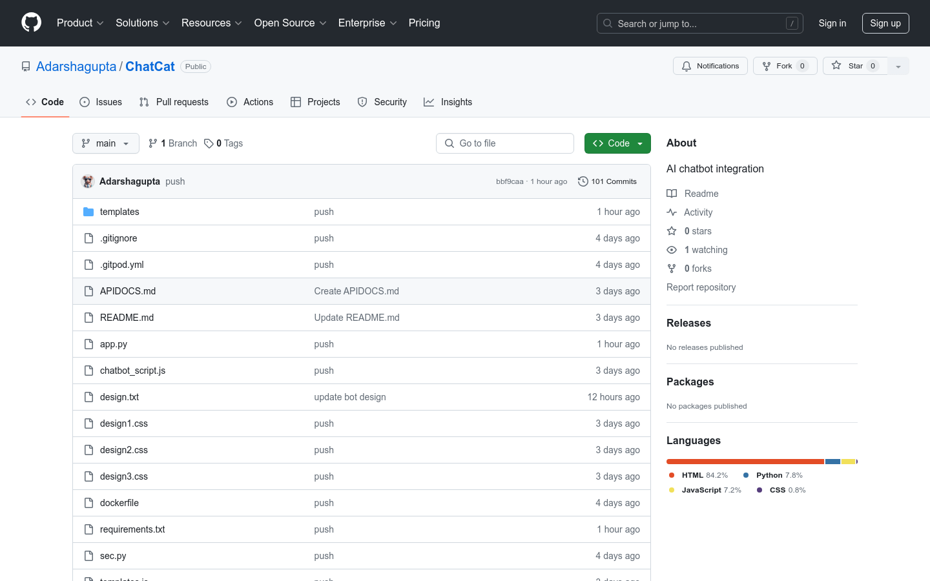Open the chatbot_script.js file
Viewport: 930px width, 581px height.
pos(133,371)
